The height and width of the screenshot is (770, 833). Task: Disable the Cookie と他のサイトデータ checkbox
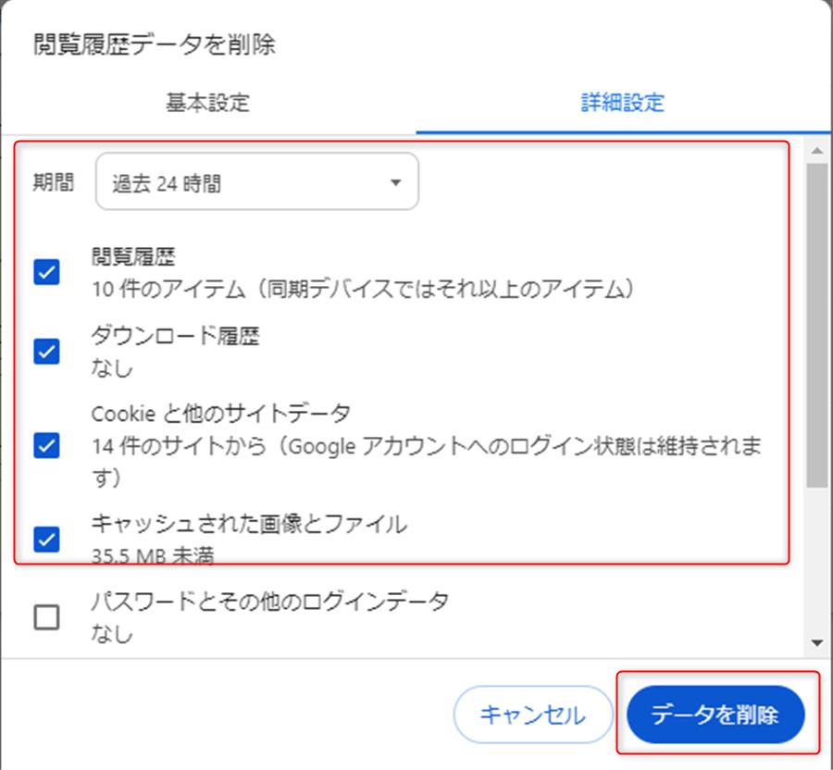point(46,446)
